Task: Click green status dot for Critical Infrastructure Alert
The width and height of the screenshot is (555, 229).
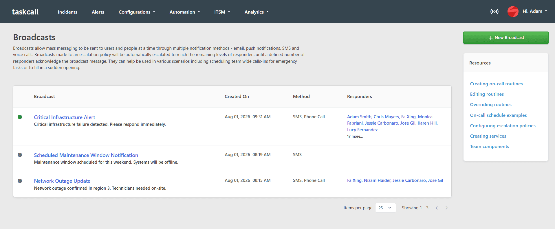Action: click(20, 117)
